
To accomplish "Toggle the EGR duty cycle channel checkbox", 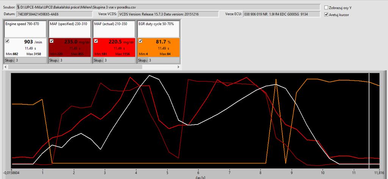I will pos(140,41).
